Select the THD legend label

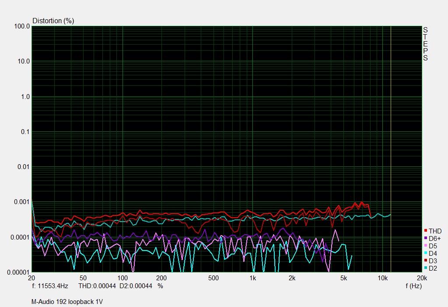tap(435, 231)
